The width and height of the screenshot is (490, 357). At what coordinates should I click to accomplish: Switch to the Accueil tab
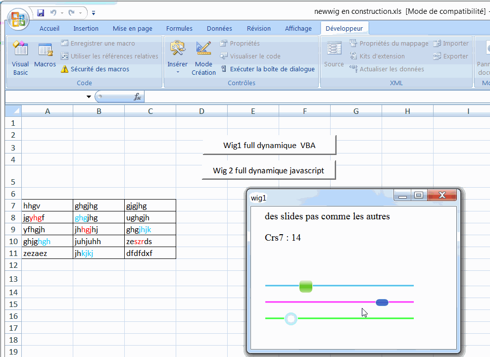pos(49,28)
